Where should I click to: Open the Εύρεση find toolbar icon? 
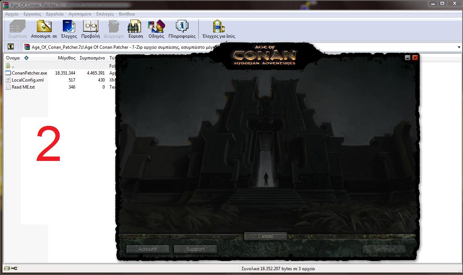click(135, 30)
